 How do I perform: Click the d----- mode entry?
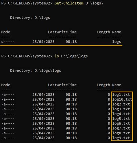[8, 42]
